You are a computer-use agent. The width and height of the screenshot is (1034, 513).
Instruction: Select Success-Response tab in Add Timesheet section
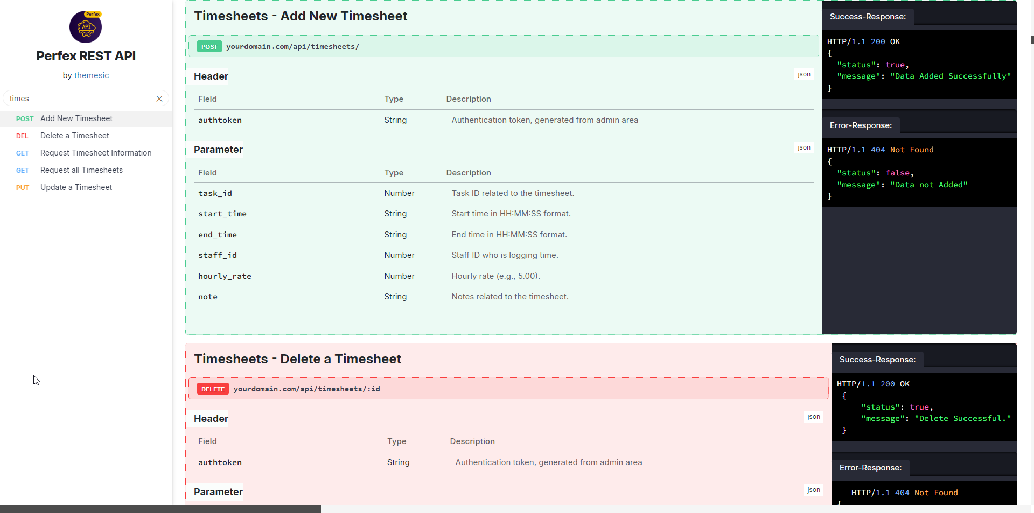point(868,17)
